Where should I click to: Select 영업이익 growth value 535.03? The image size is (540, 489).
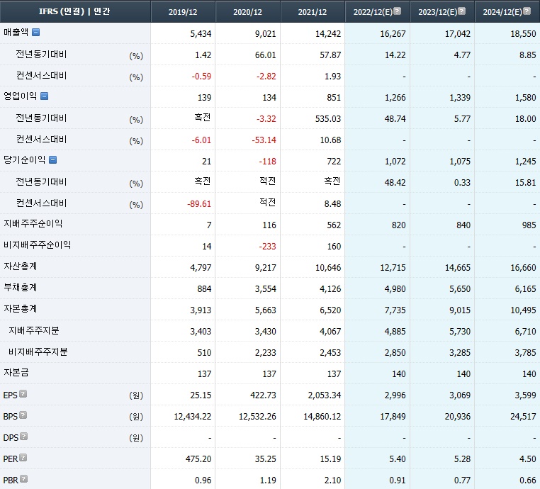(x=328, y=119)
